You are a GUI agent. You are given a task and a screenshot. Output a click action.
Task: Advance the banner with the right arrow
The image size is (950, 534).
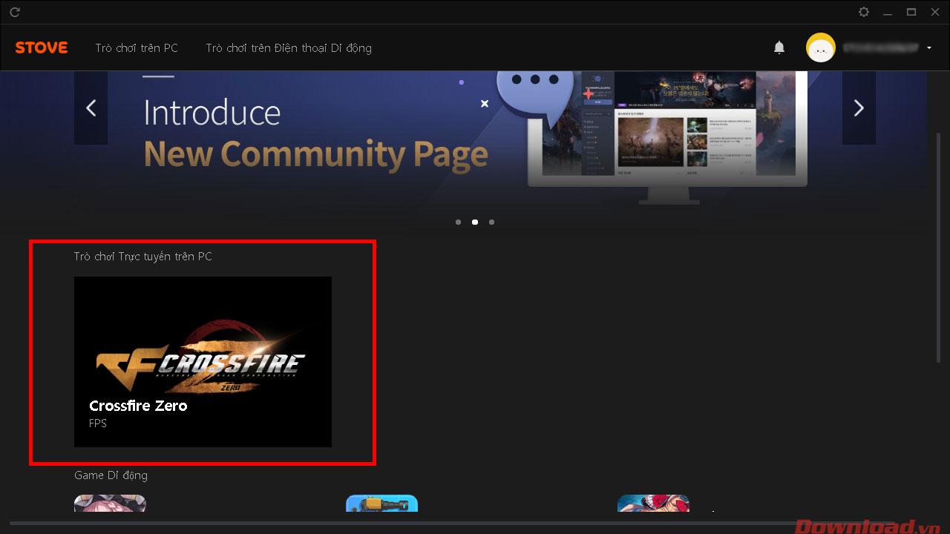[x=859, y=108]
